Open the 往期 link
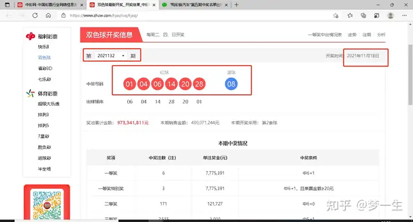This screenshot has height=222, width=413. (367, 35)
